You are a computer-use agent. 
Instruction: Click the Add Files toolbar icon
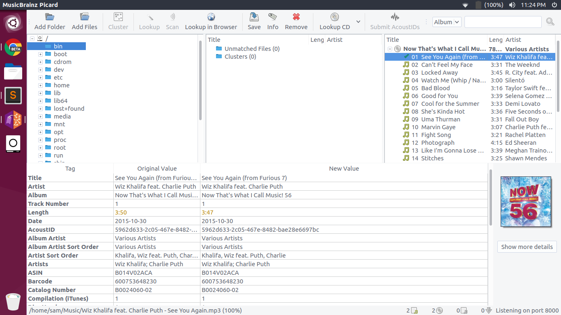[x=85, y=17]
